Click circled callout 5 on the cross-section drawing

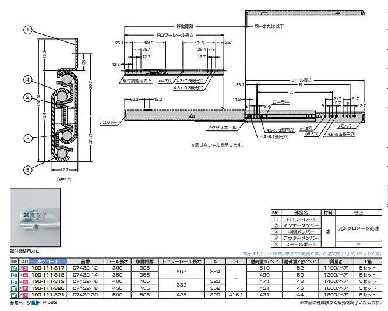(x=28, y=169)
